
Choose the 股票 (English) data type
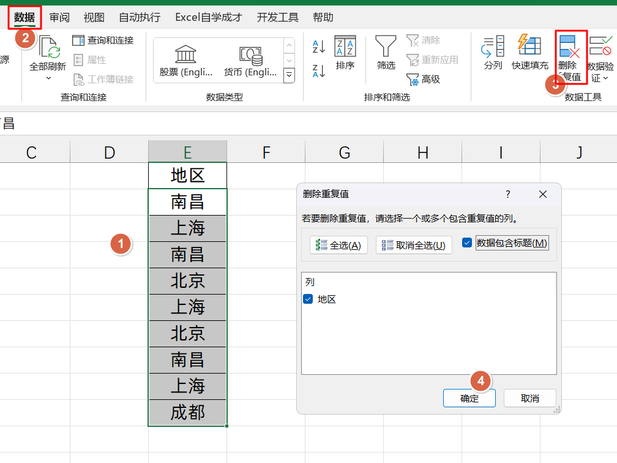pos(185,60)
